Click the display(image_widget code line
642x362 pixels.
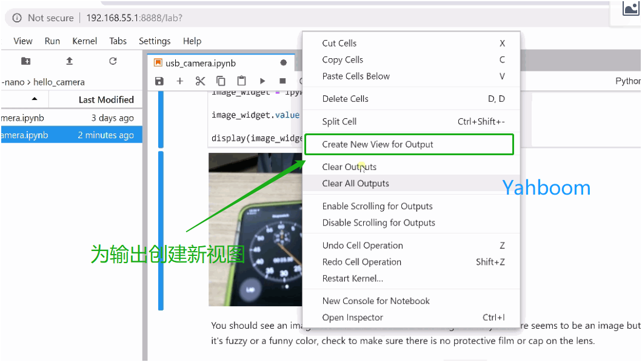256,138
